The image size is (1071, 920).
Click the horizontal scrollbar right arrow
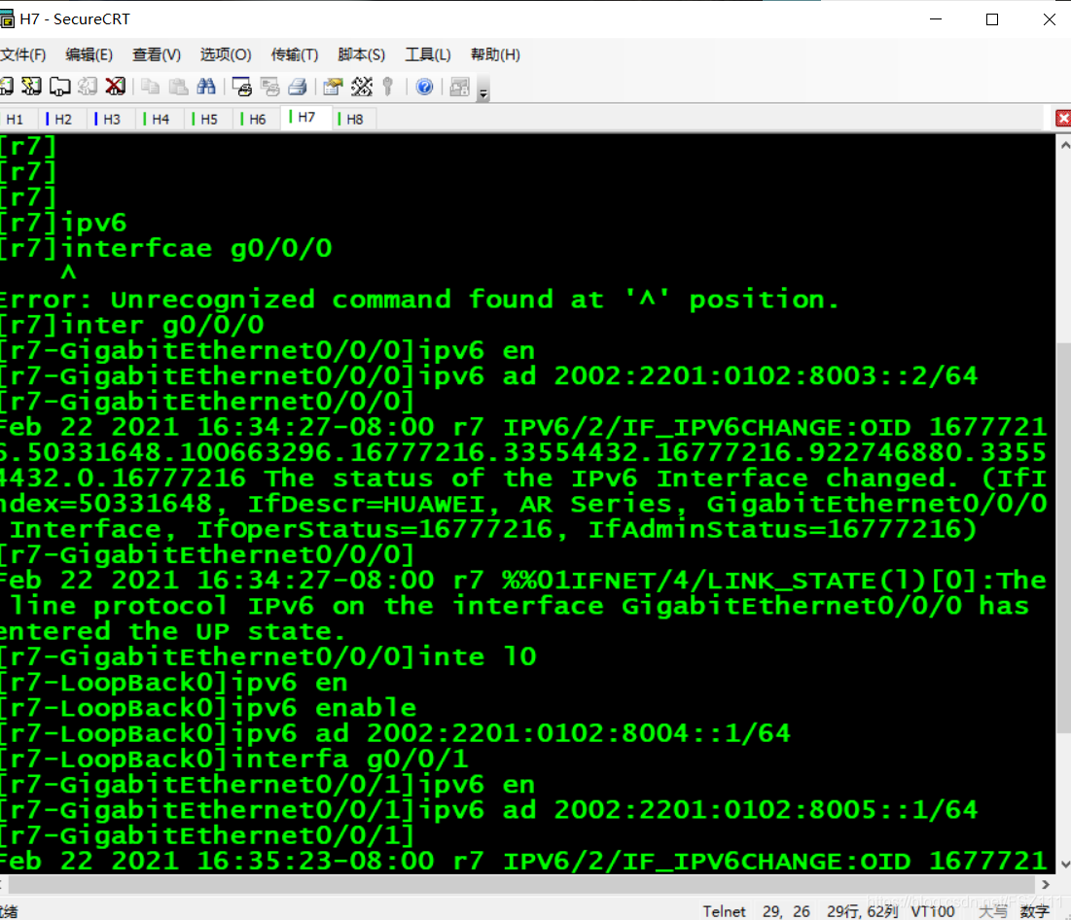tap(1045, 884)
